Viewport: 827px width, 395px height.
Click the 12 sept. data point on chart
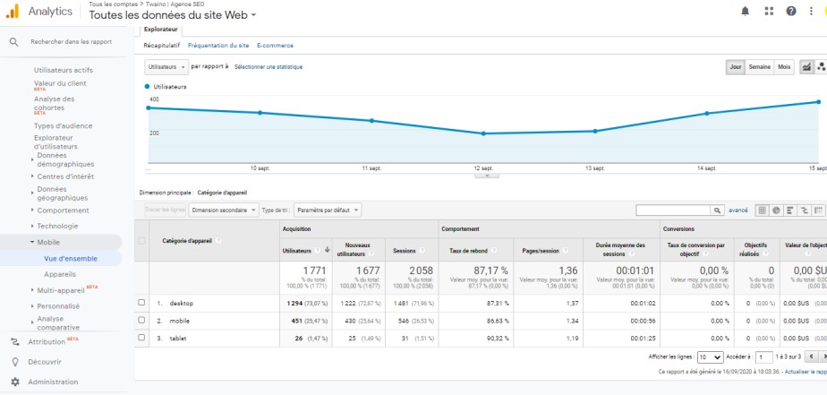click(483, 133)
